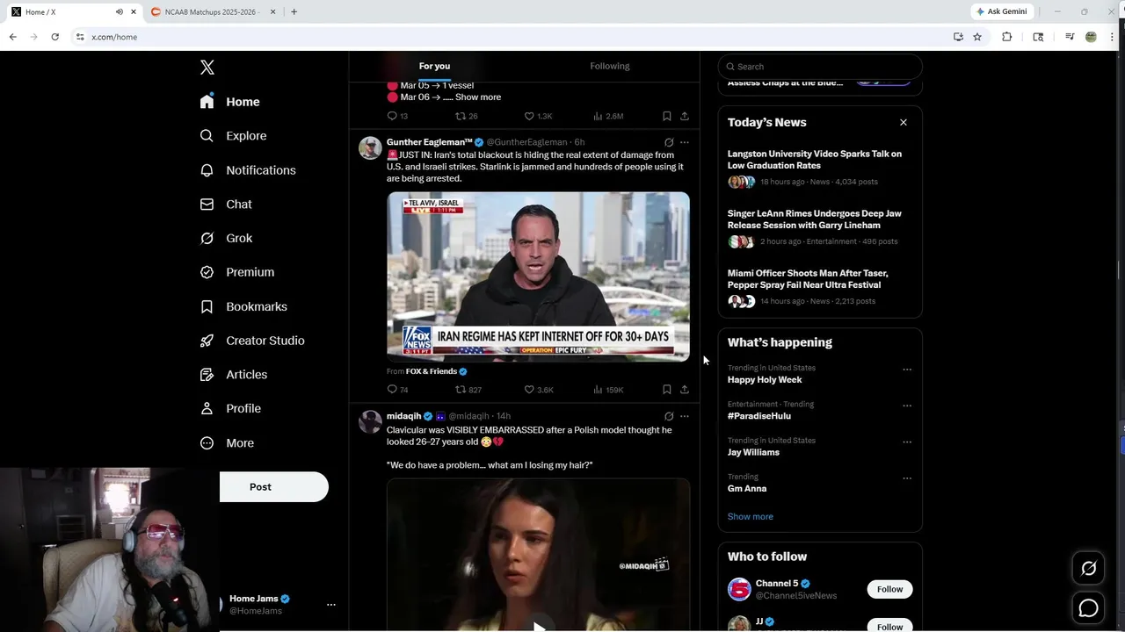
Task: Open Ask Gemini in Chrome
Action: (1001, 11)
